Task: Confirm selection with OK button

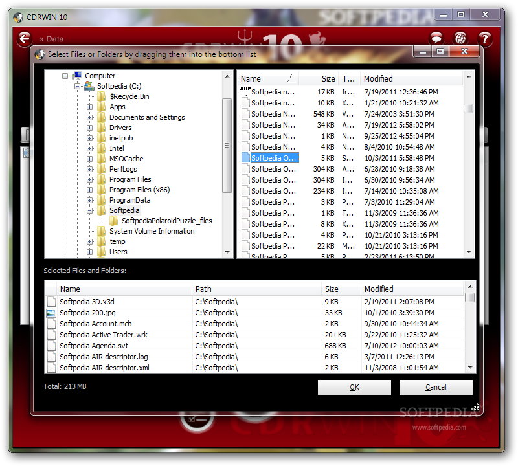Action: pyautogui.click(x=354, y=387)
